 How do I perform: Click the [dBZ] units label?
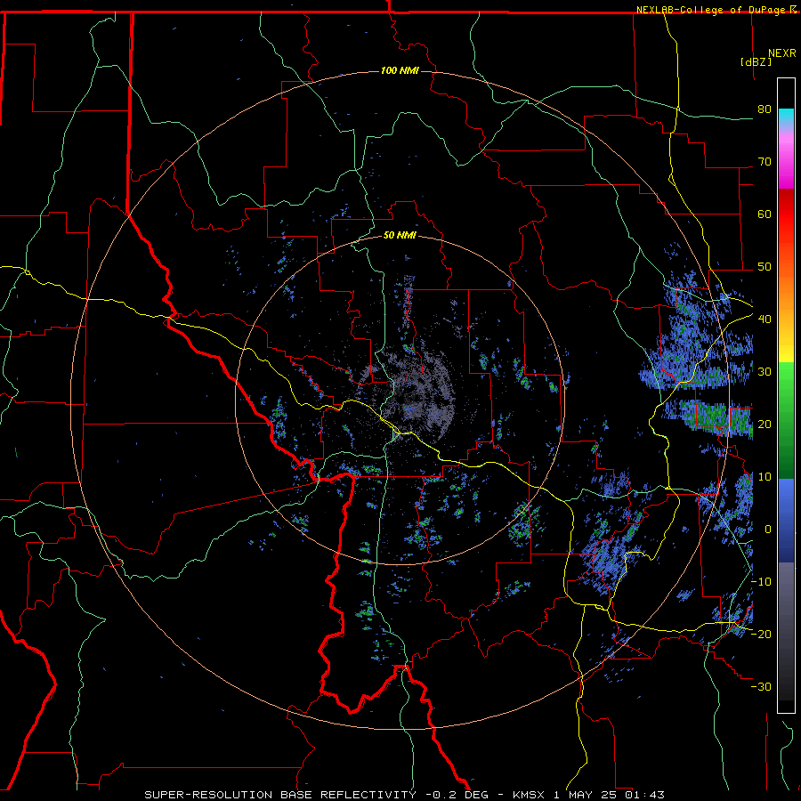point(756,61)
